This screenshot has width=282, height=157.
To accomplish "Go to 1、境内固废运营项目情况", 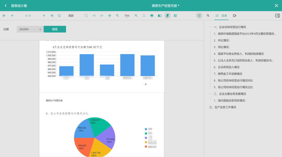I will 230,101.
